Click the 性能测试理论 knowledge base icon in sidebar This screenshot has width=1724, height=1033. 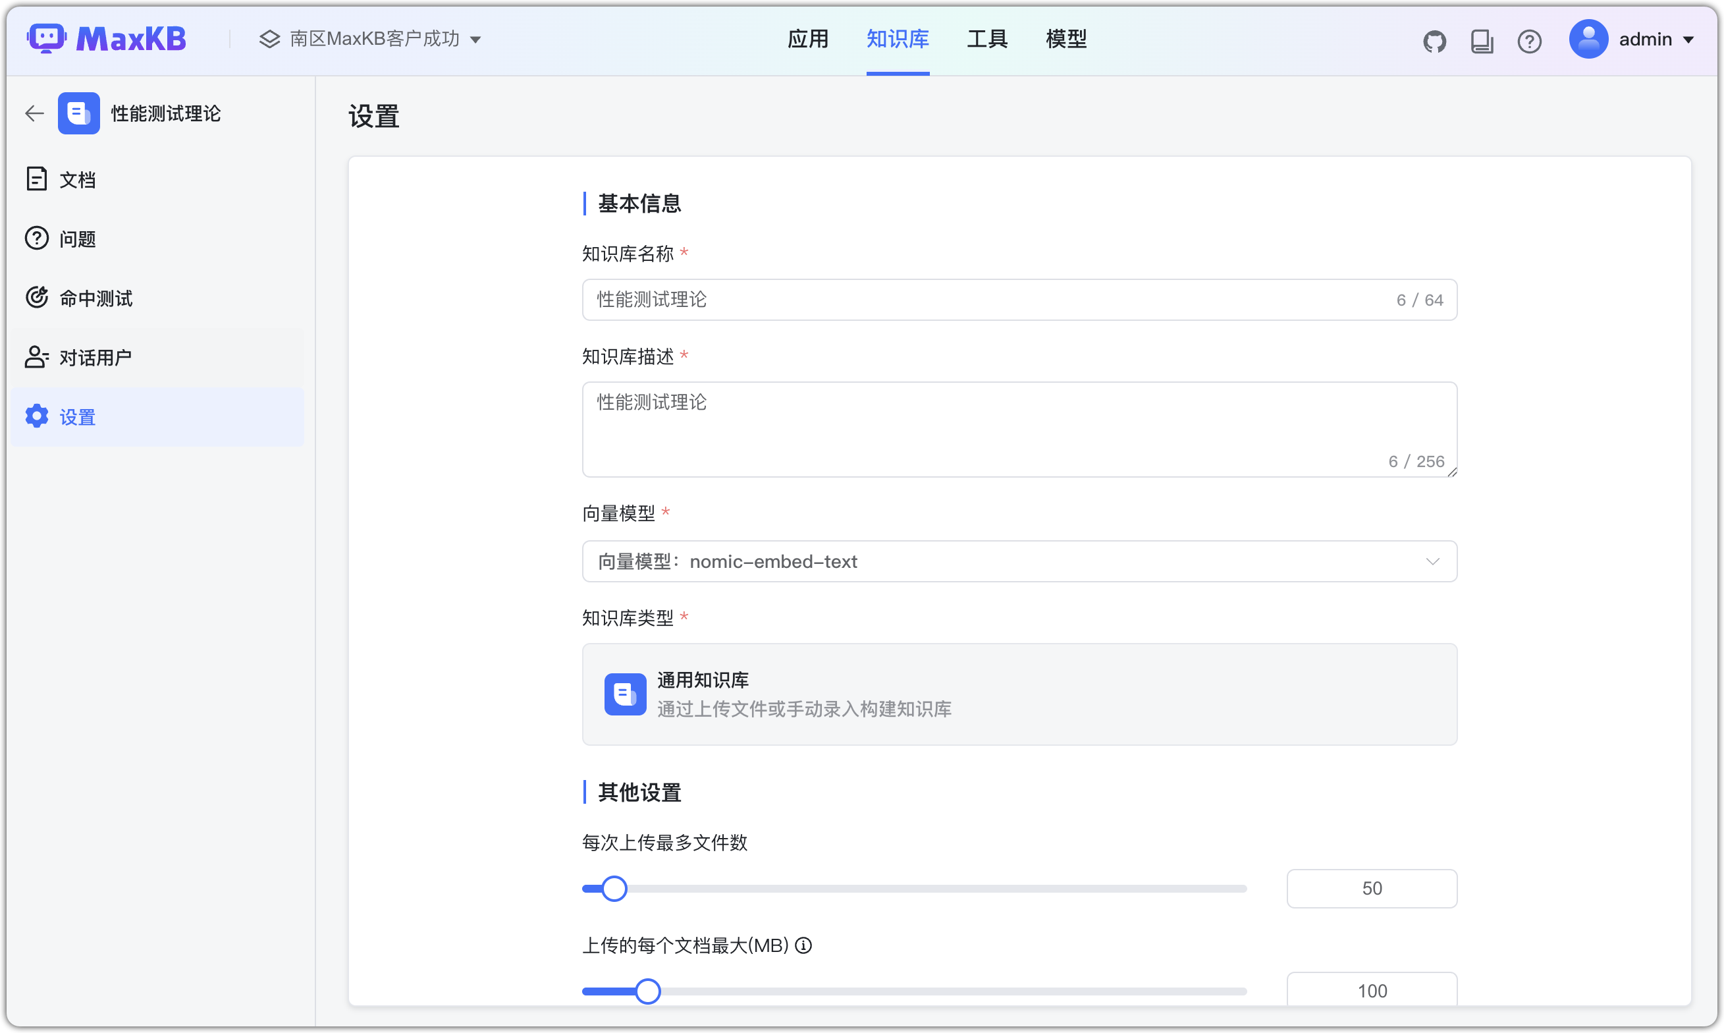tap(78, 113)
